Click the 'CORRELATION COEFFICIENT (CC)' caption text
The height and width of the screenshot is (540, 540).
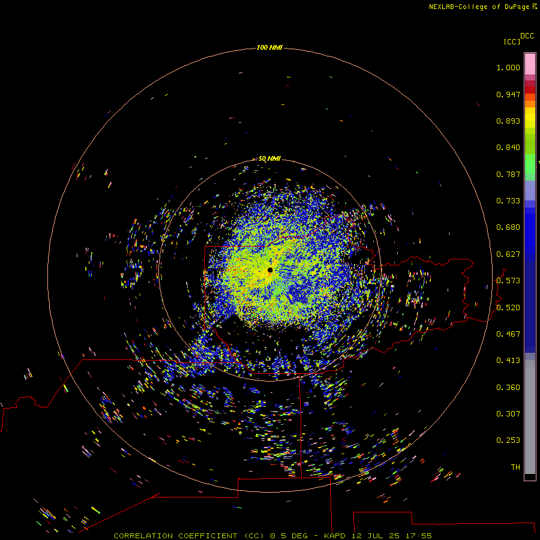[x=189, y=536]
